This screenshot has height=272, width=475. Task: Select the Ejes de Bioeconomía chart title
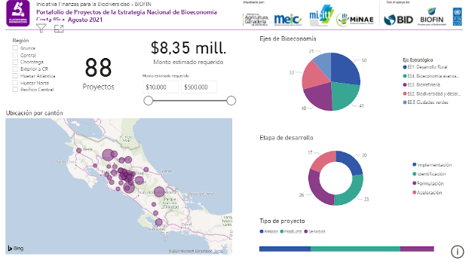pos(288,38)
